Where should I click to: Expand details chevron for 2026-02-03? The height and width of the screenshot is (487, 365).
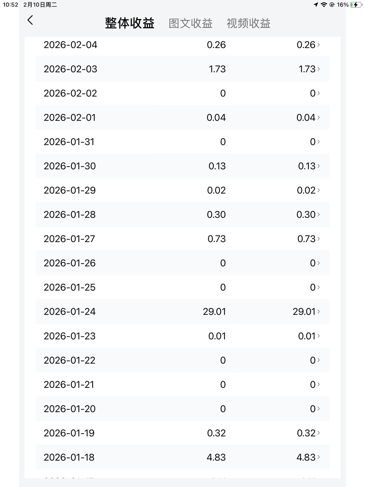319,69
